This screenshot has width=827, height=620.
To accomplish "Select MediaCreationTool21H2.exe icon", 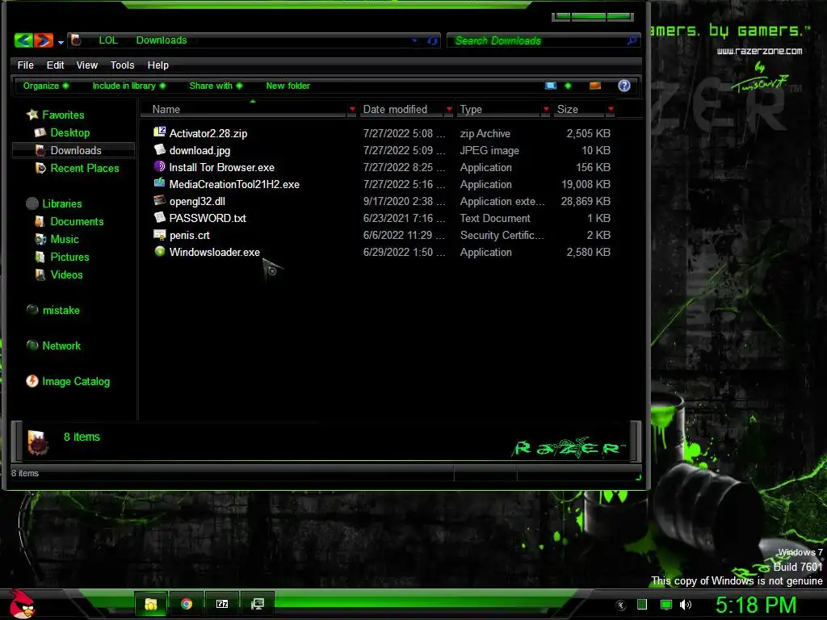I will tap(159, 183).
